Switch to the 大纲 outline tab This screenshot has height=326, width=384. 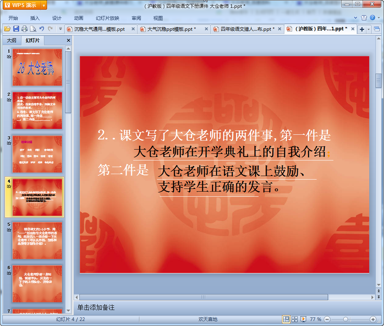[x=12, y=41]
